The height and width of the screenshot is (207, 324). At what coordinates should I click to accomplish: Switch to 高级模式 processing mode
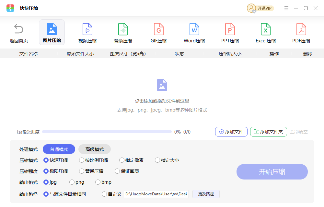coord(95,149)
